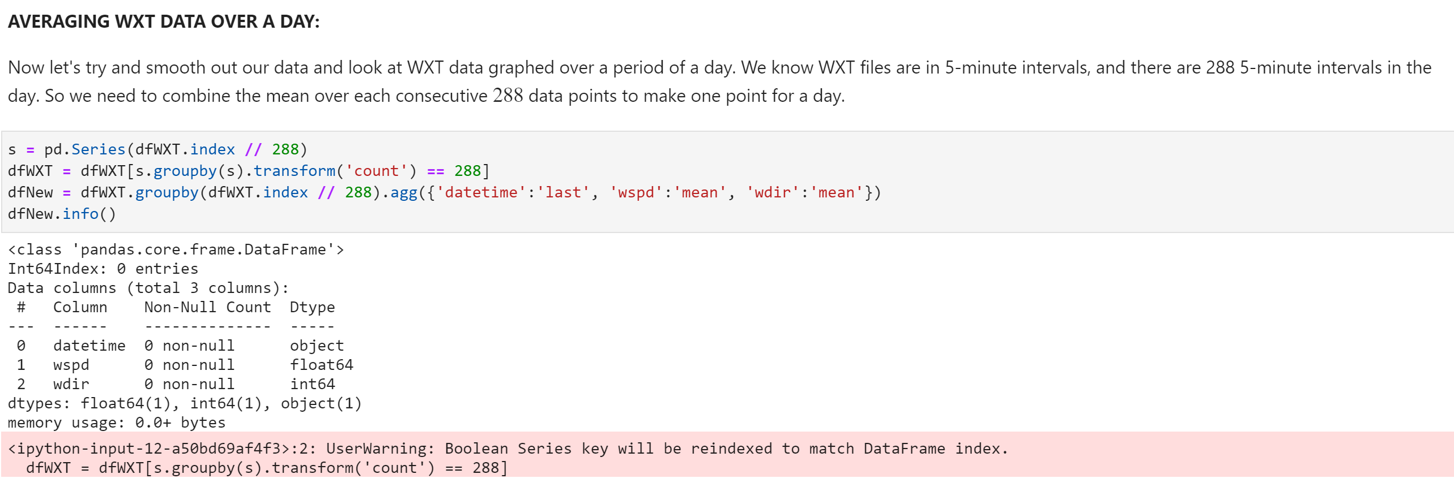Click the dfNew.info() code line

pos(62,214)
